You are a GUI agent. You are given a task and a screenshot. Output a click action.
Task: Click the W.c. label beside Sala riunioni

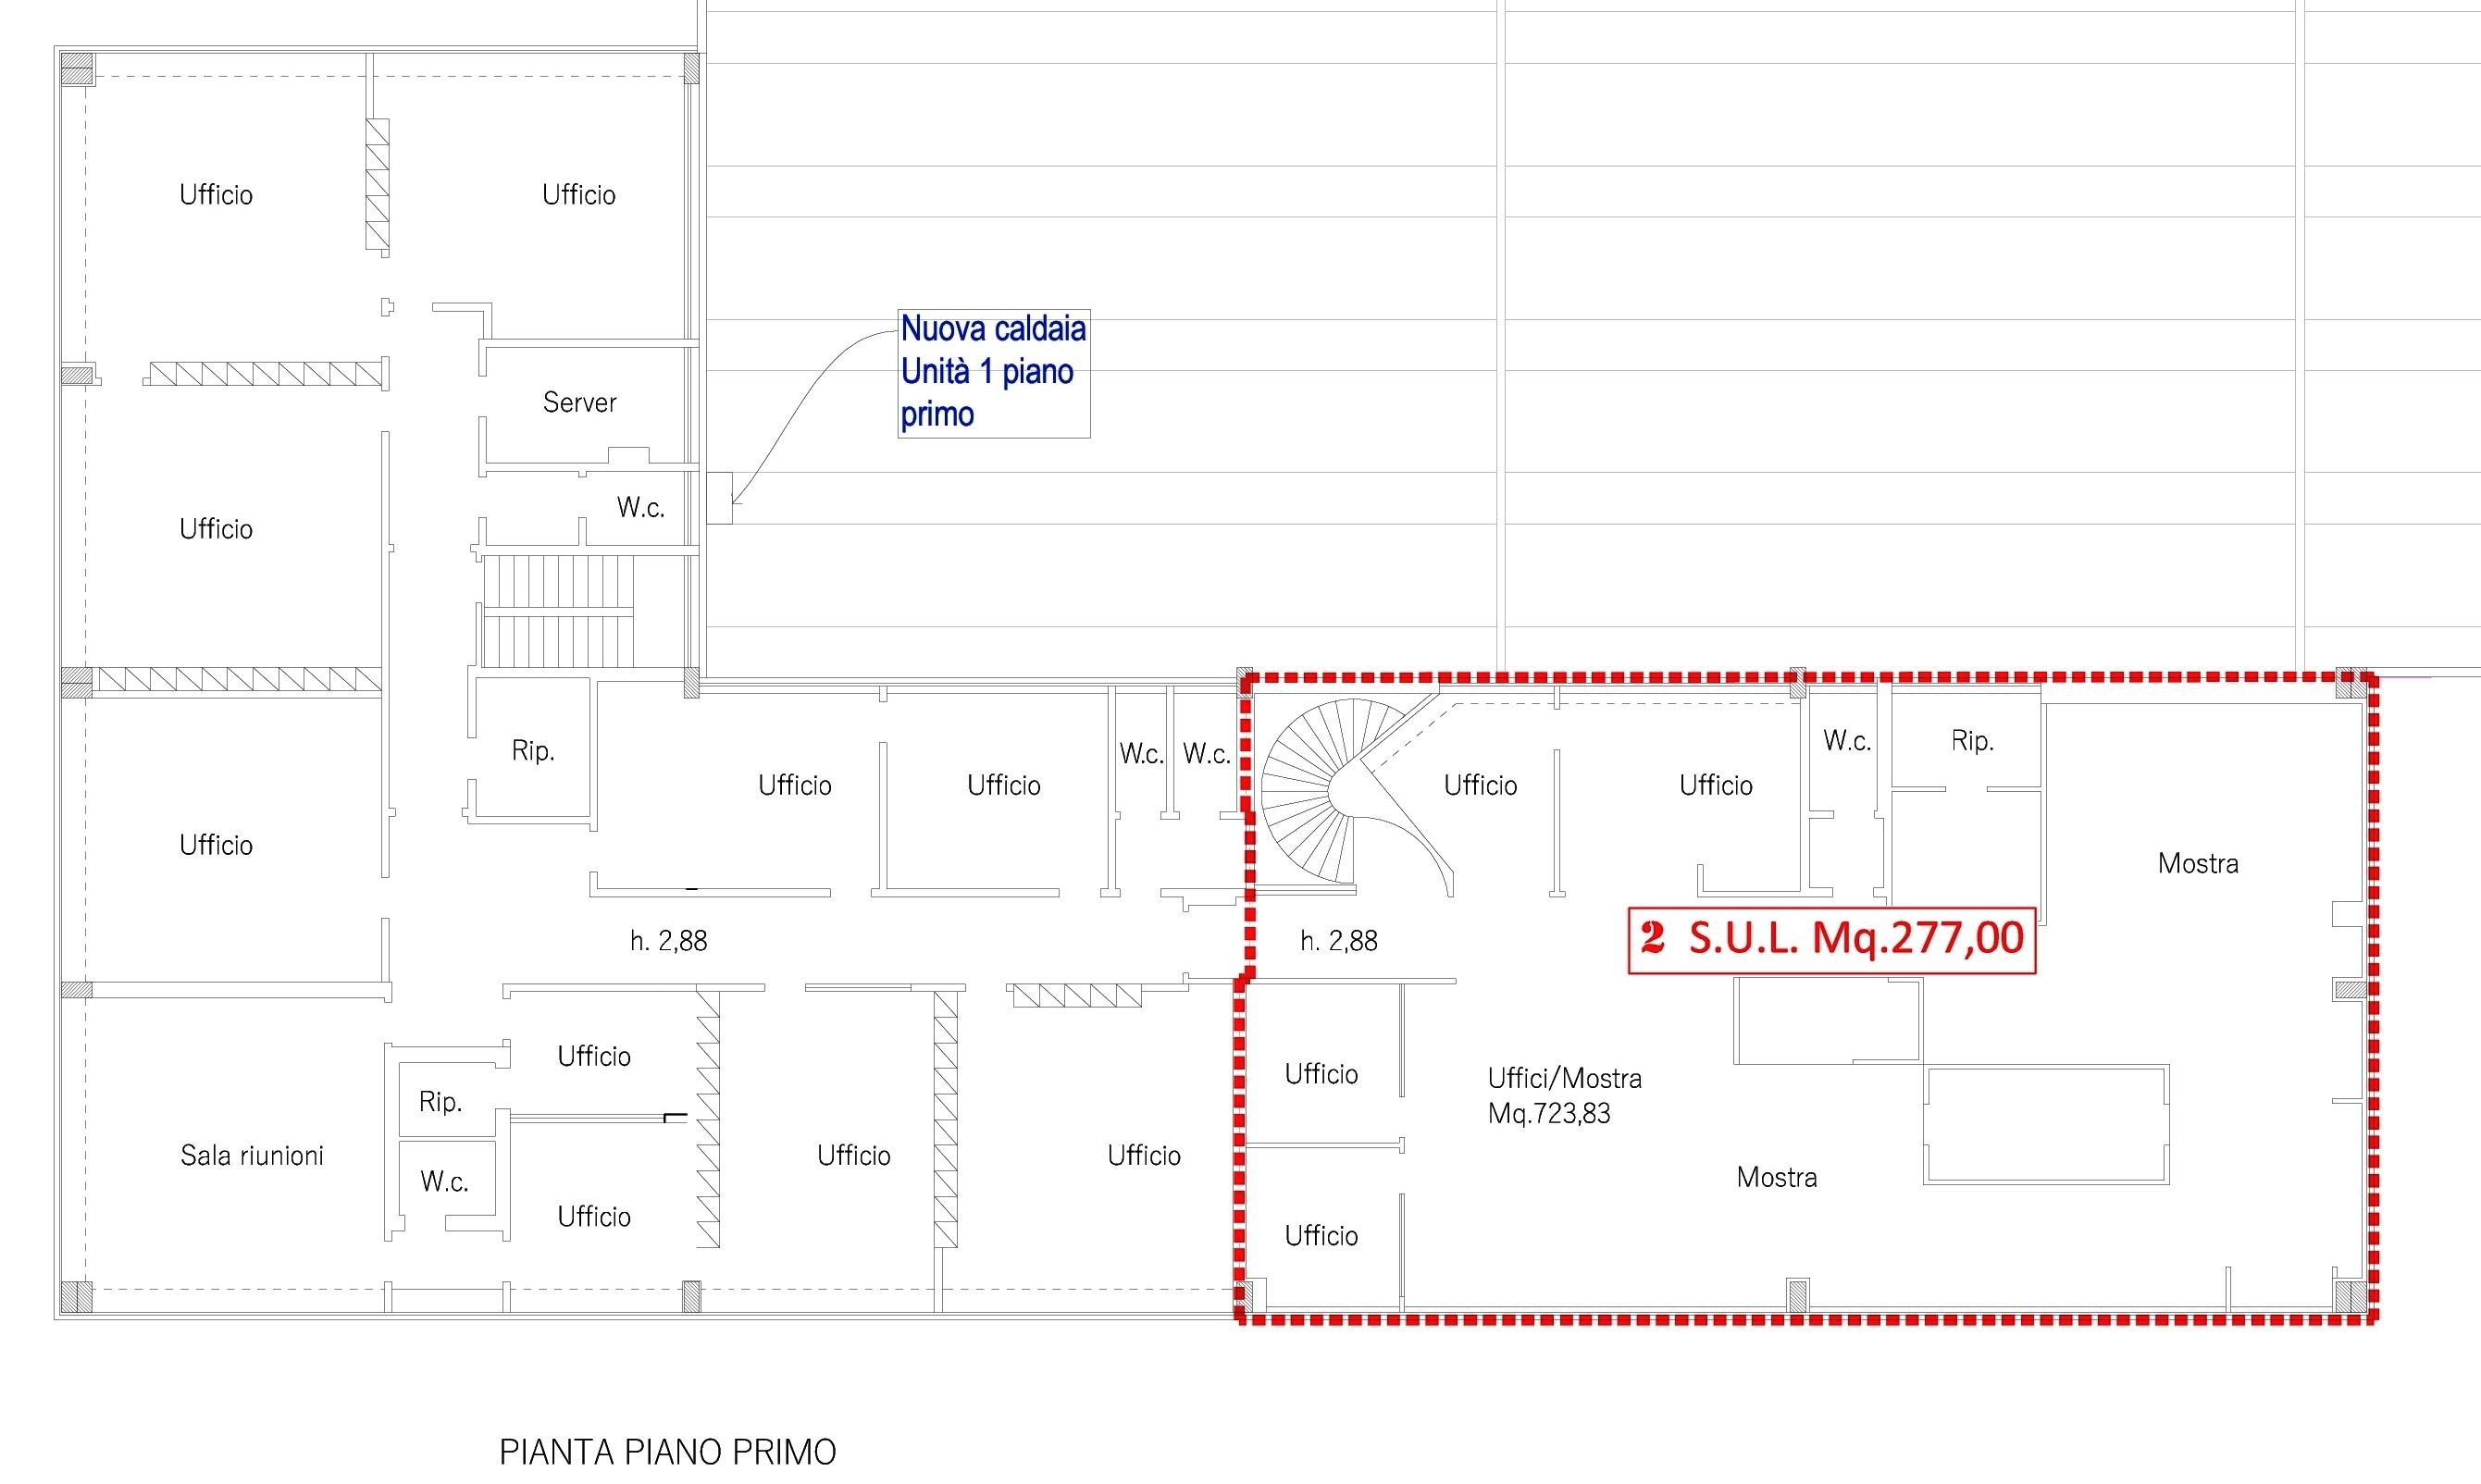444,1181
